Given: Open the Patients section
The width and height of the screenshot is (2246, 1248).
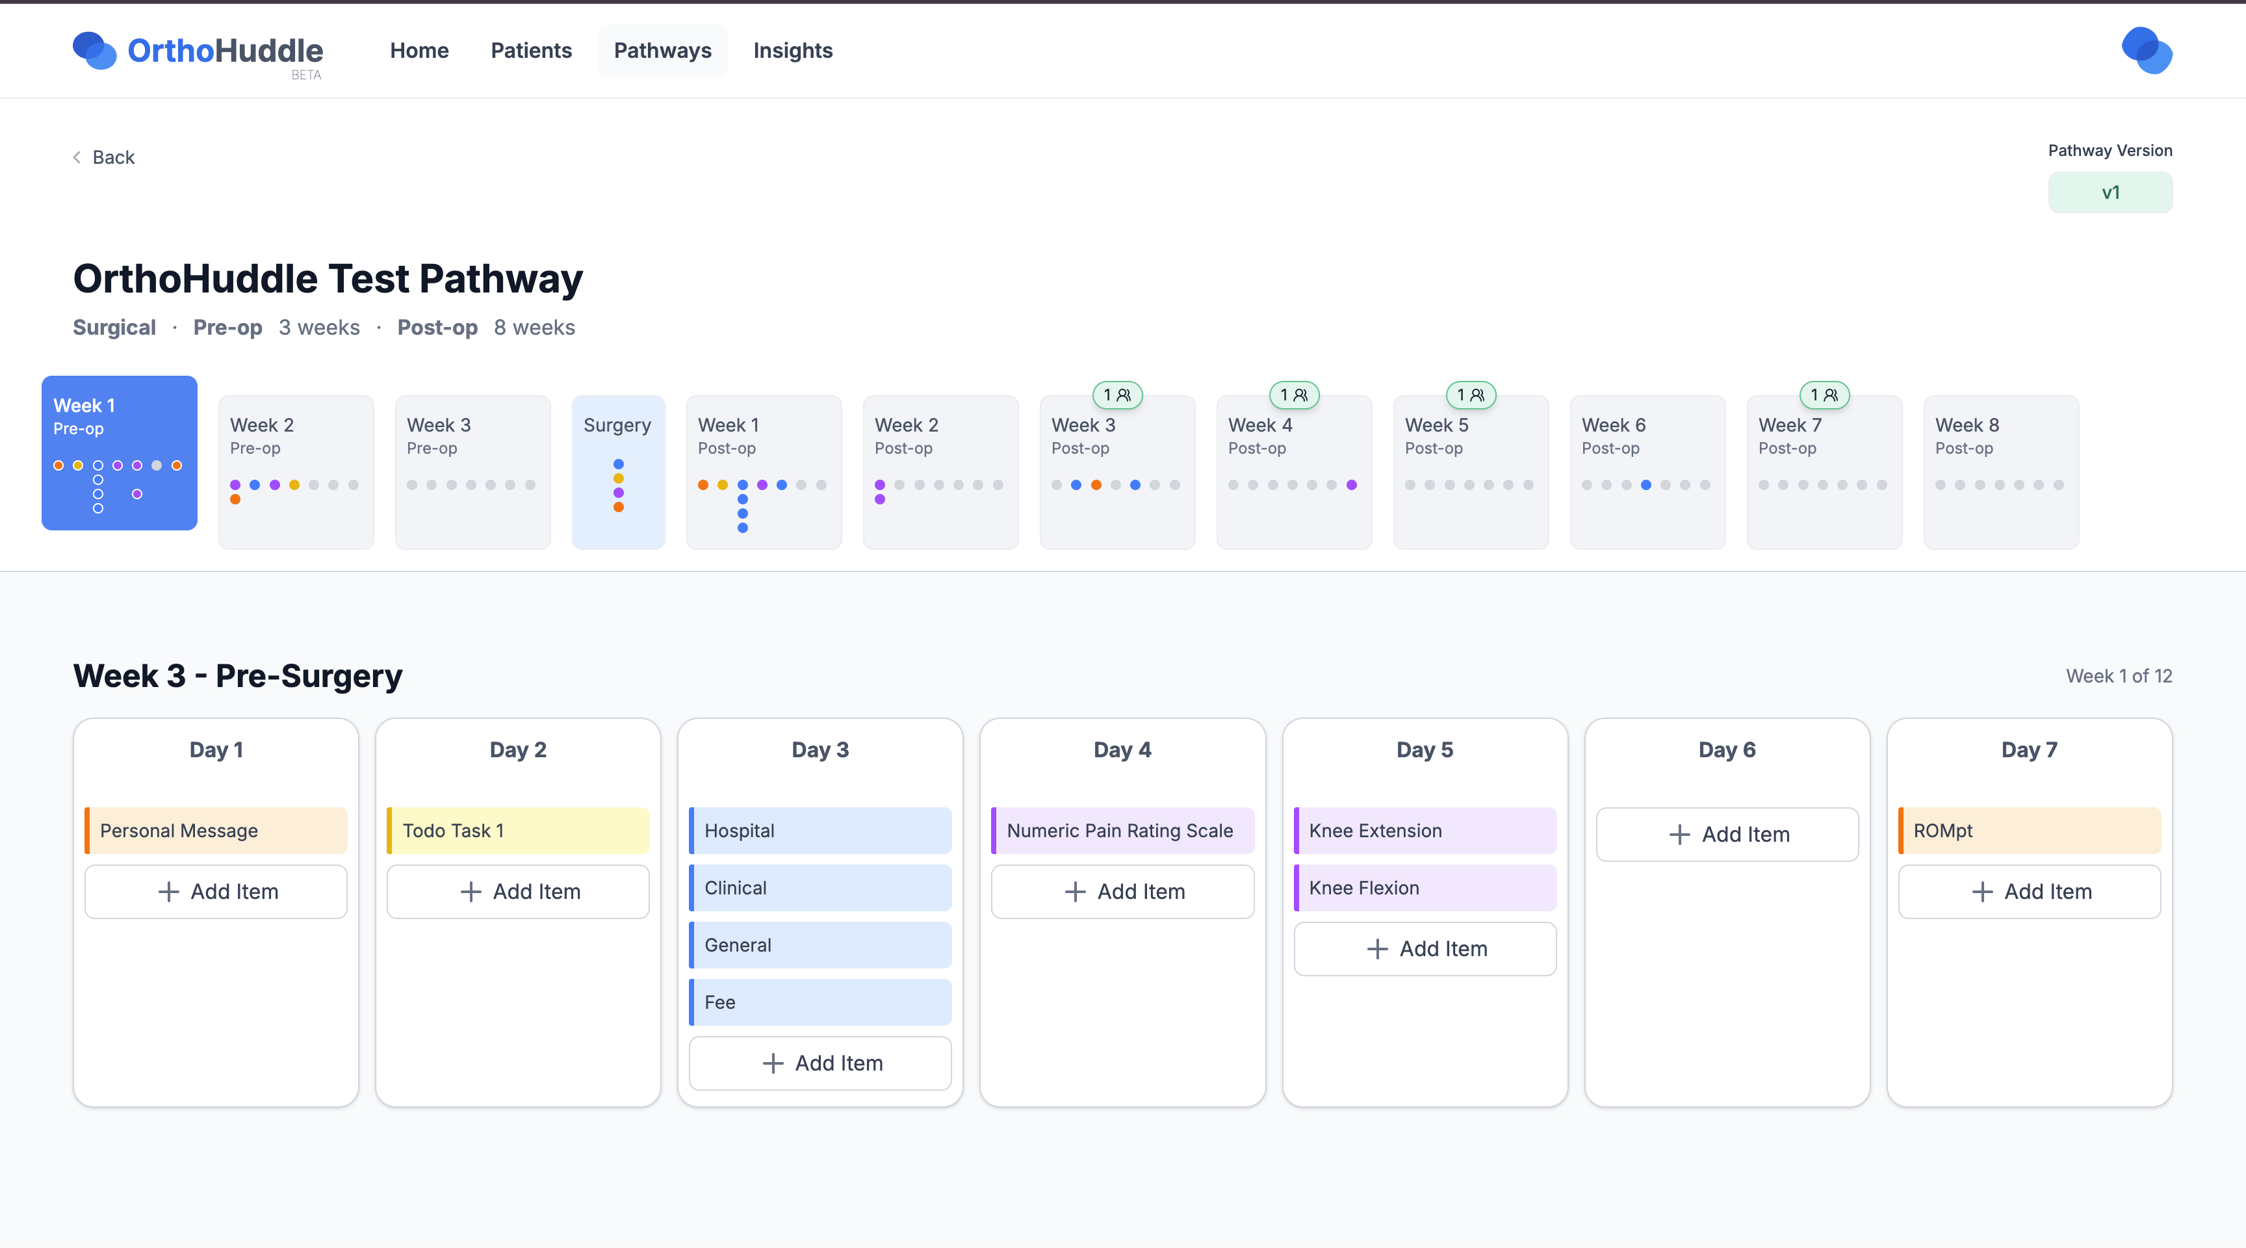Looking at the screenshot, I should 531,51.
